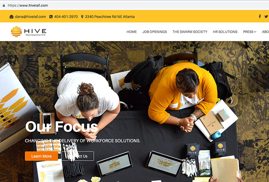
Task: Expand the PRESS dropdown chevron
Action: [255, 32]
